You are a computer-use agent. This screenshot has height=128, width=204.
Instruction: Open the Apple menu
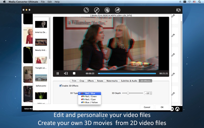[4, 2]
